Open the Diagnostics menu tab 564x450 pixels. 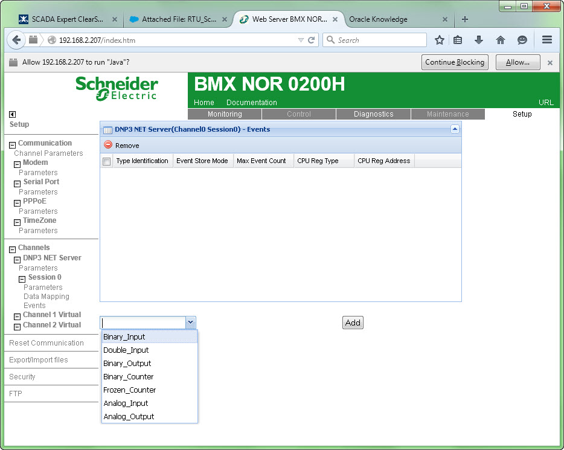(x=373, y=114)
